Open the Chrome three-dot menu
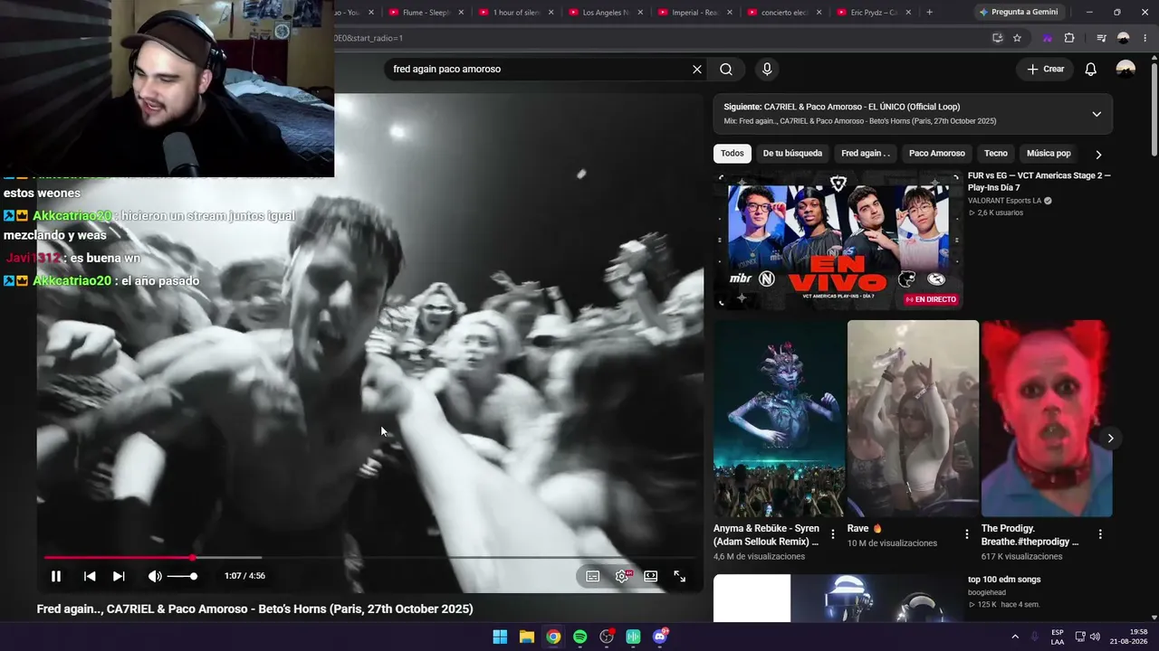Screen dimensions: 1159x651 [x=1145, y=38]
